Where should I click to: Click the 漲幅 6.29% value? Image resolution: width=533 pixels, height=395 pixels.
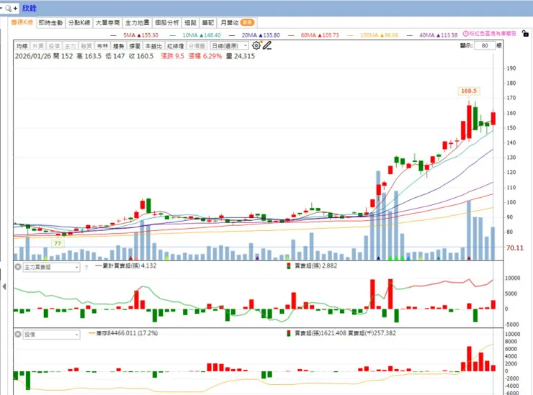[x=205, y=56]
